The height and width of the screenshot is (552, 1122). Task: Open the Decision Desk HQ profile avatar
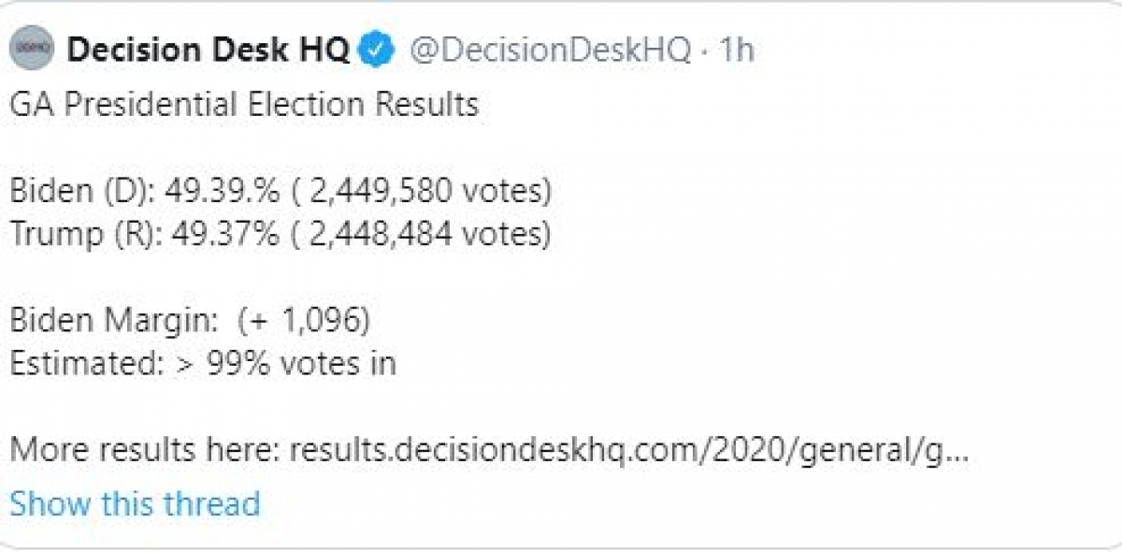click(x=34, y=49)
